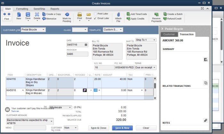Open the Tax Wholesale dropdown
The image size is (224, 134).
click(70, 107)
